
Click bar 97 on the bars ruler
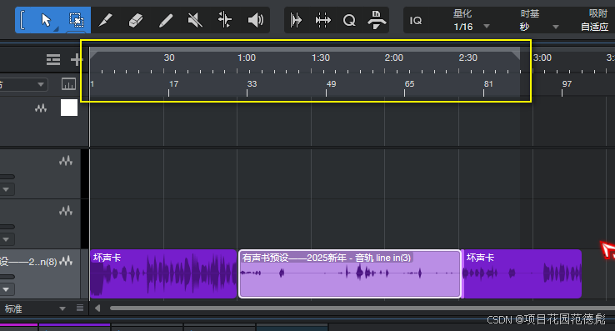point(567,84)
